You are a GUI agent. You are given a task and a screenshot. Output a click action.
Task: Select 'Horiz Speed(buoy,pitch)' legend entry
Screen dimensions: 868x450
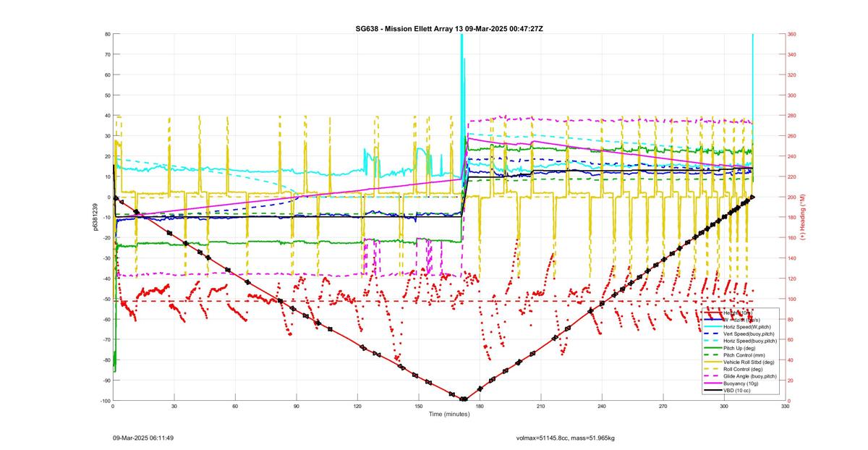pyautogui.click(x=750, y=341)
